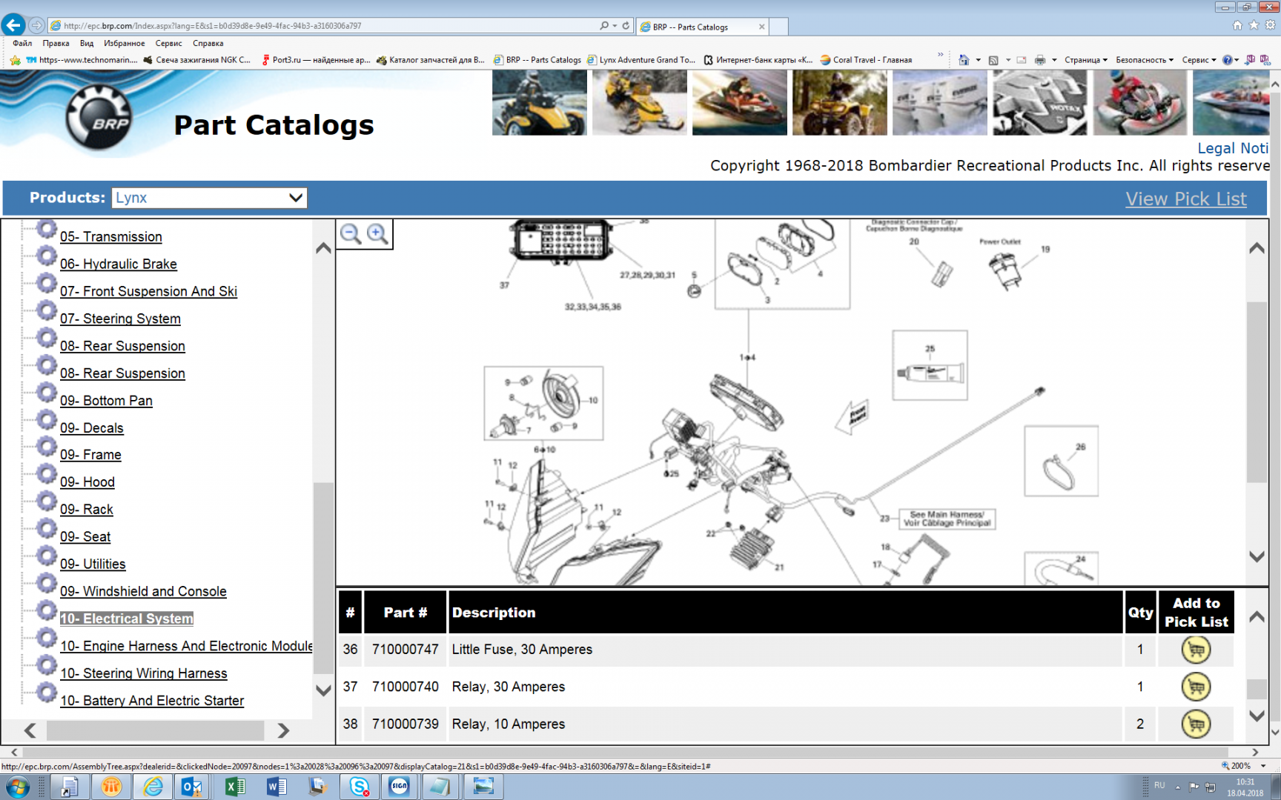Click command bar Home button
The image size is (1281, 800).
coord(964,60)
